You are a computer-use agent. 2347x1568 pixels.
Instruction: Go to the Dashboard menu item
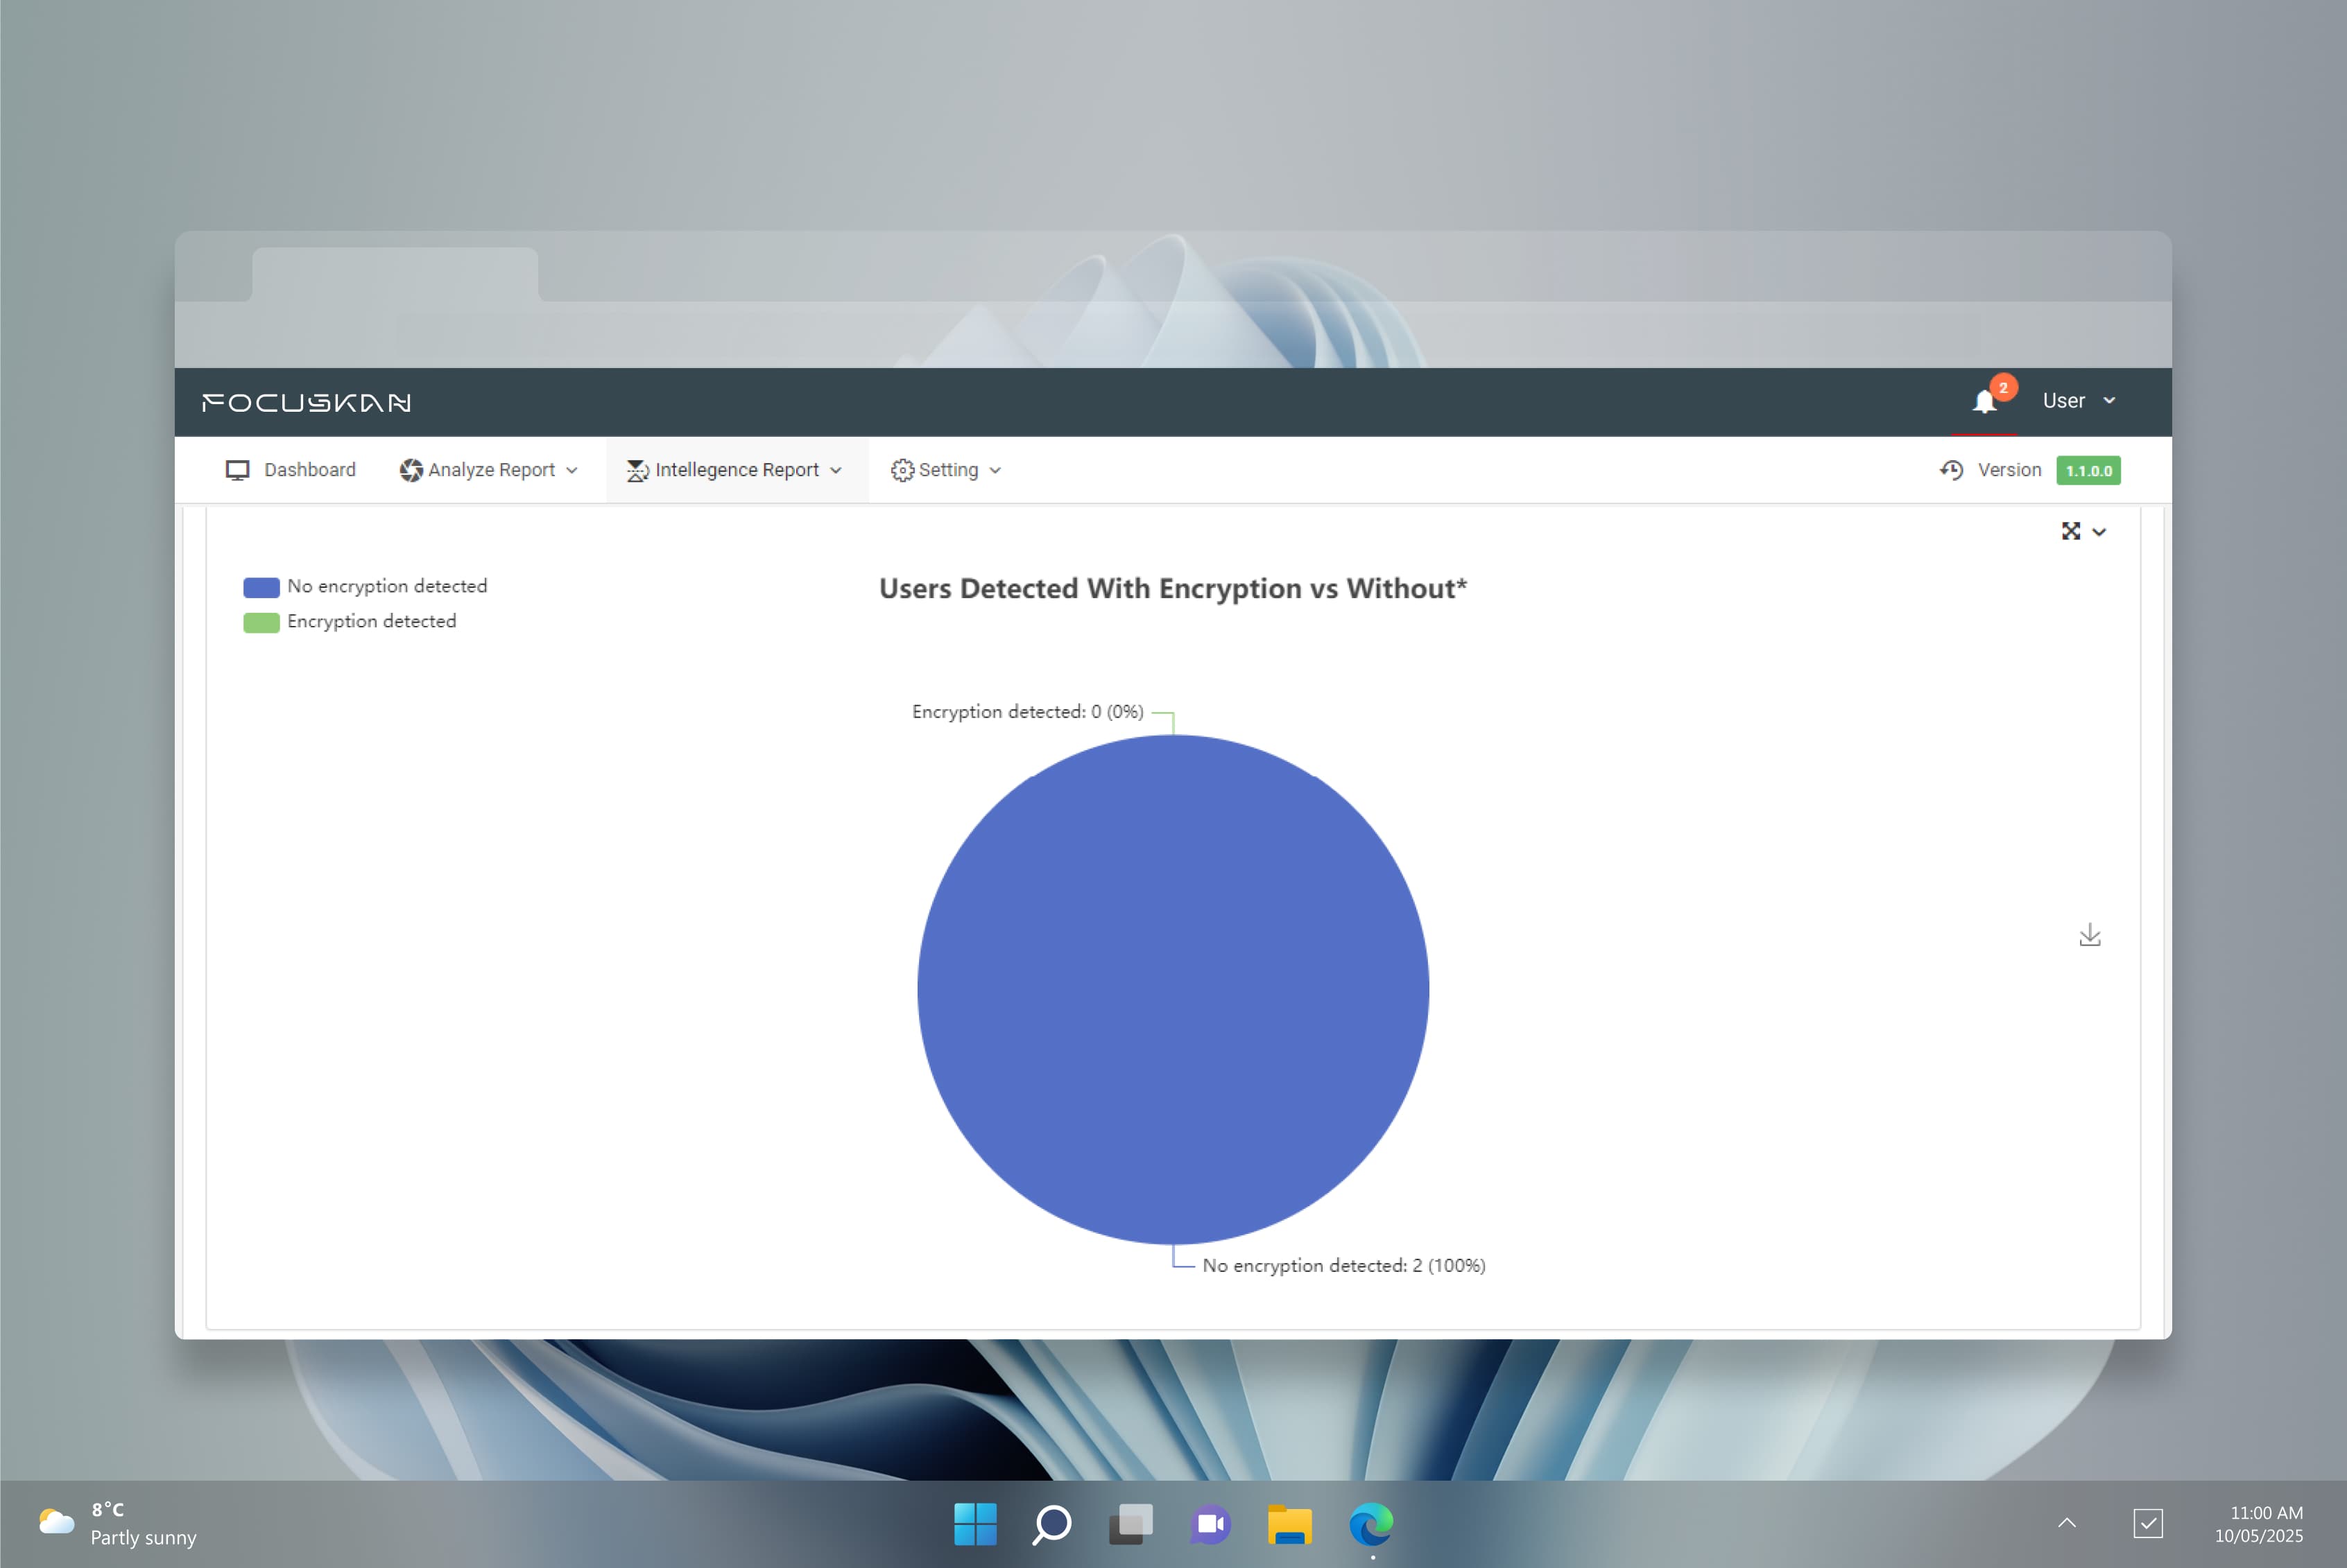coord(291,470)
